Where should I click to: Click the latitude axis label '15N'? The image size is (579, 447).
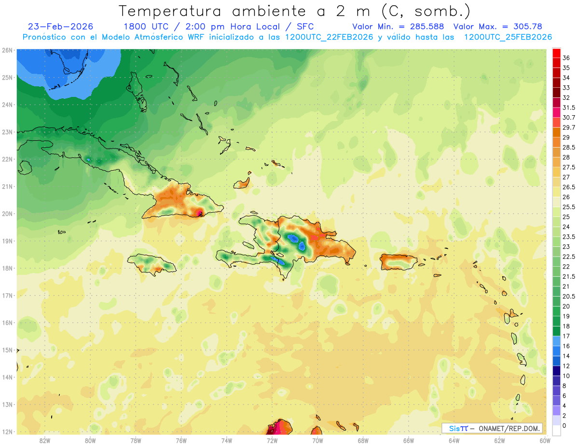(x=7, y=350)
